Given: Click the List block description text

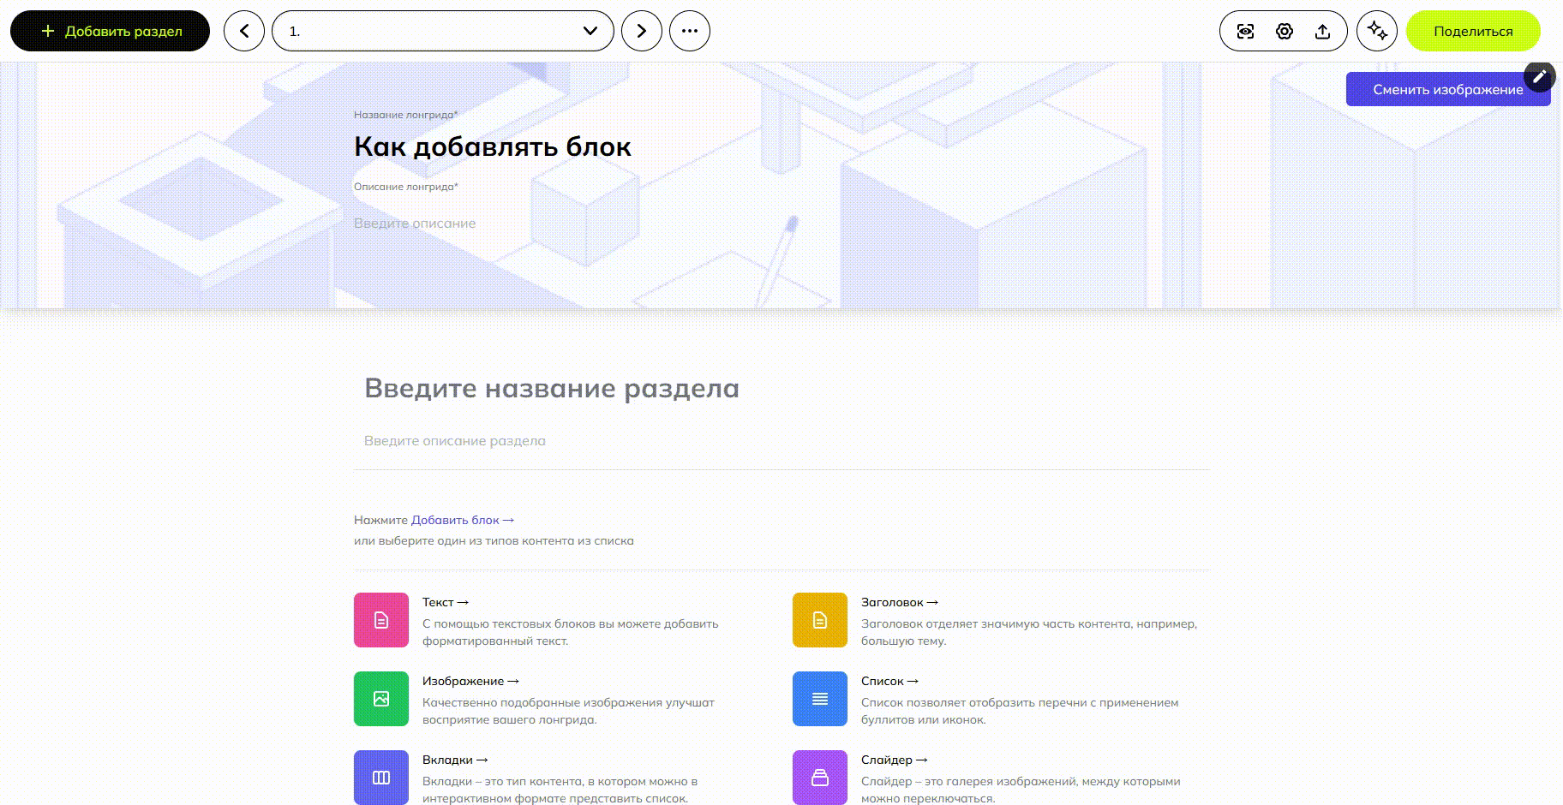Looking at the screenshot, I should [1020, 711].
